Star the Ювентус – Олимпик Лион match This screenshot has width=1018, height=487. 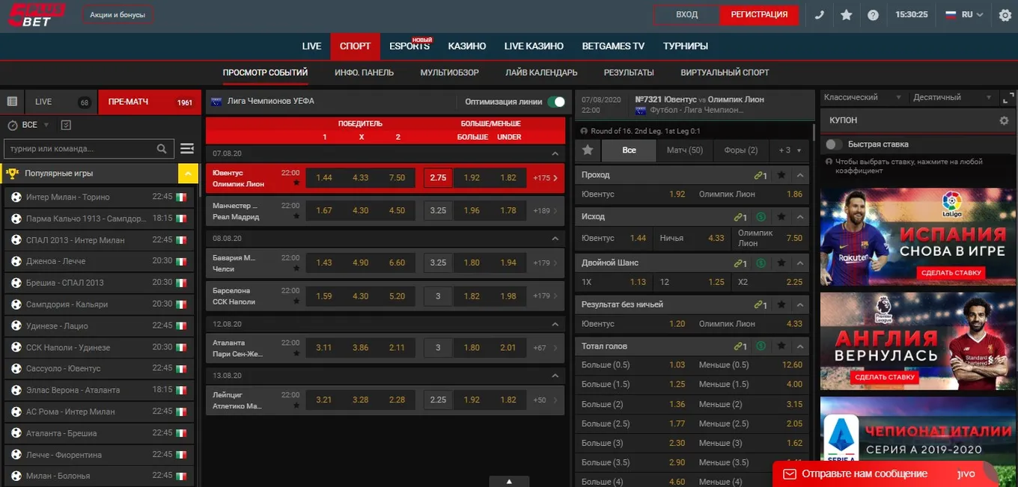tap(296, 184)
